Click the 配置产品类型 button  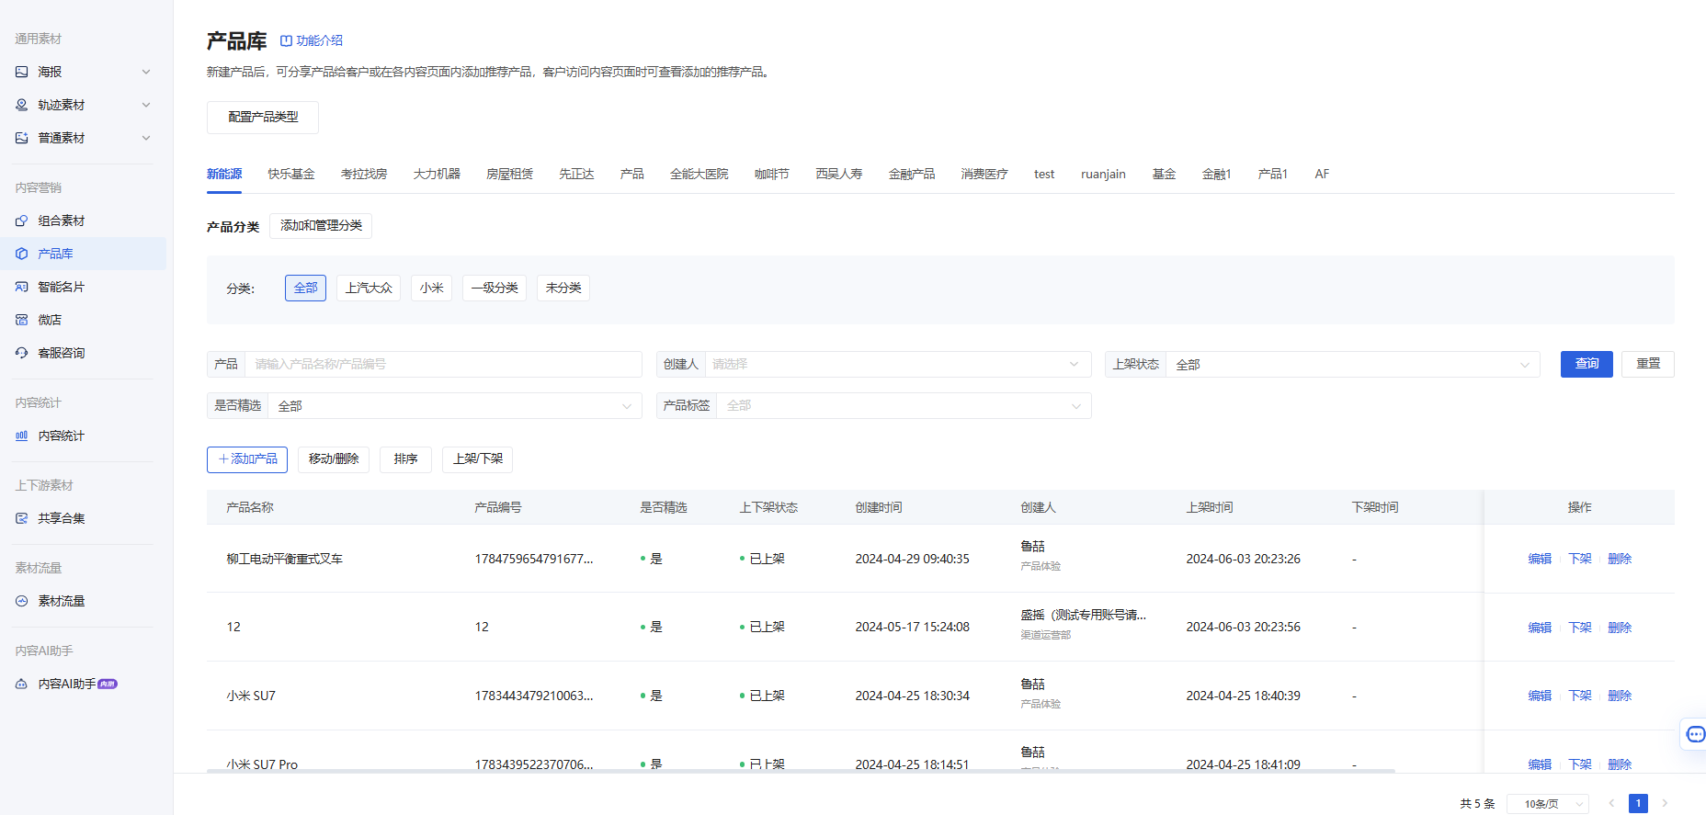(x=263, y=118)
